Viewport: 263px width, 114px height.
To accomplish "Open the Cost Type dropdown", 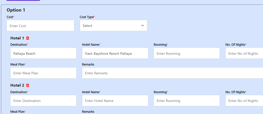I will pyautogui.click(x=113, y=26).
